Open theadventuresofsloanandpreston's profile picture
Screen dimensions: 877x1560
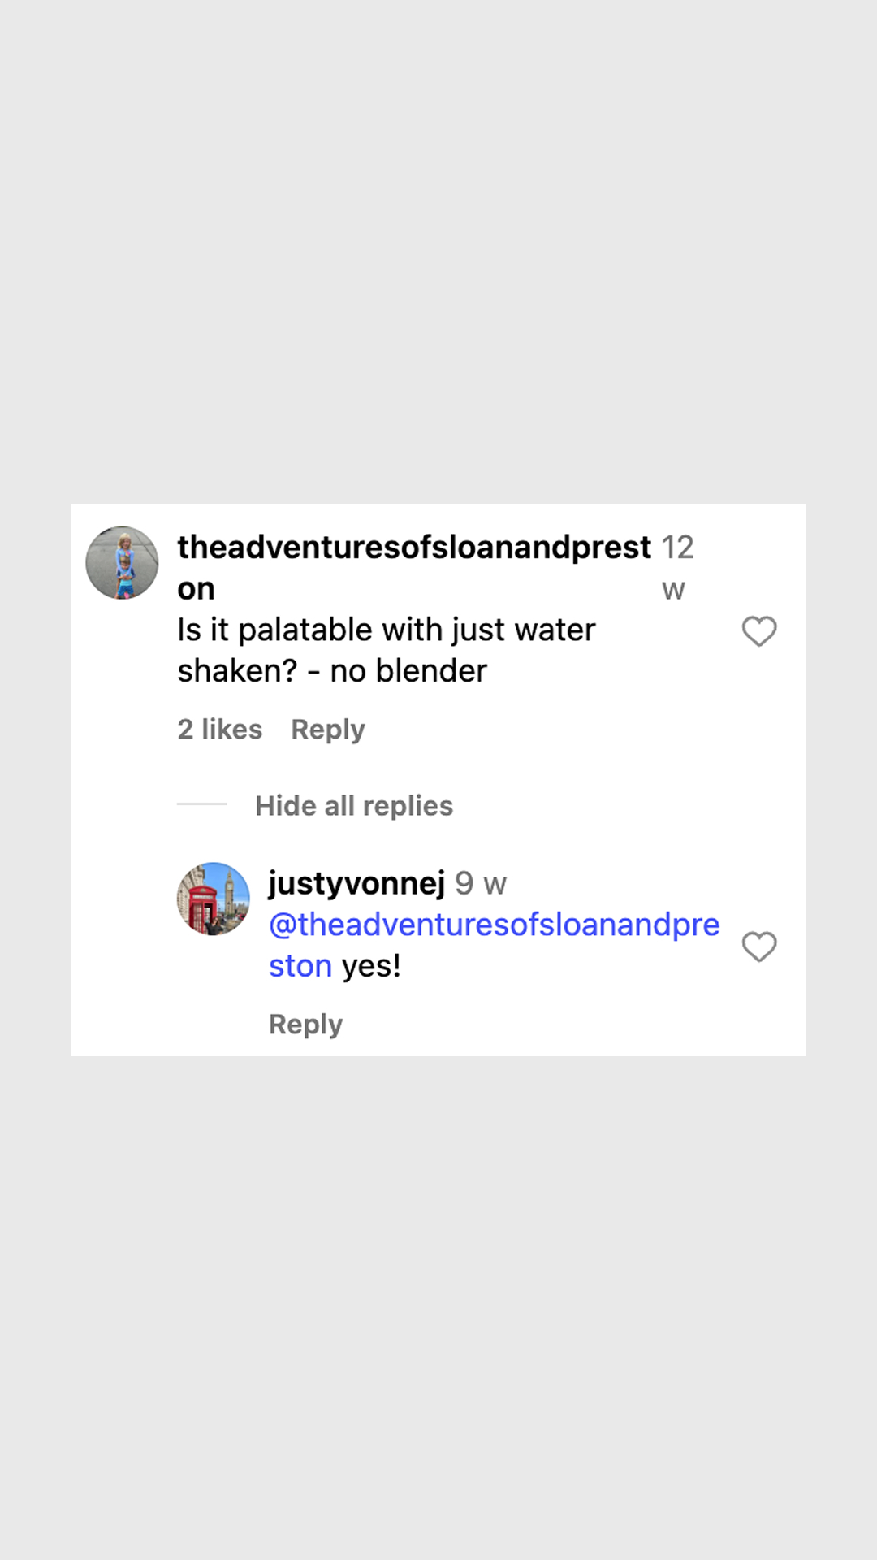(x=122, y=562)
